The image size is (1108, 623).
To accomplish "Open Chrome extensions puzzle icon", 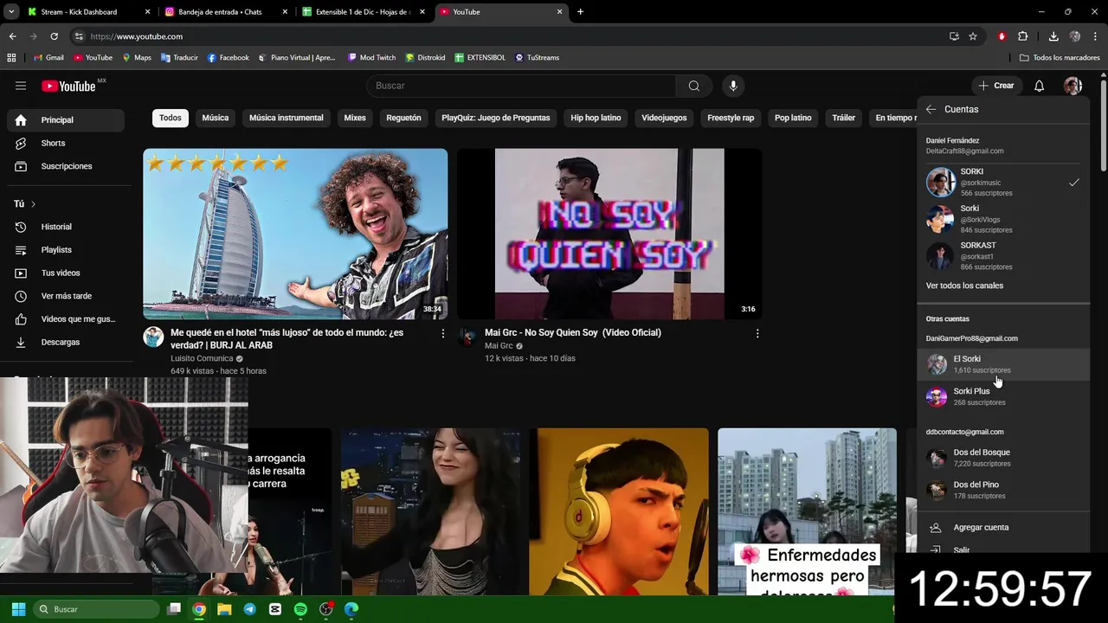I will coord(1023,36).
